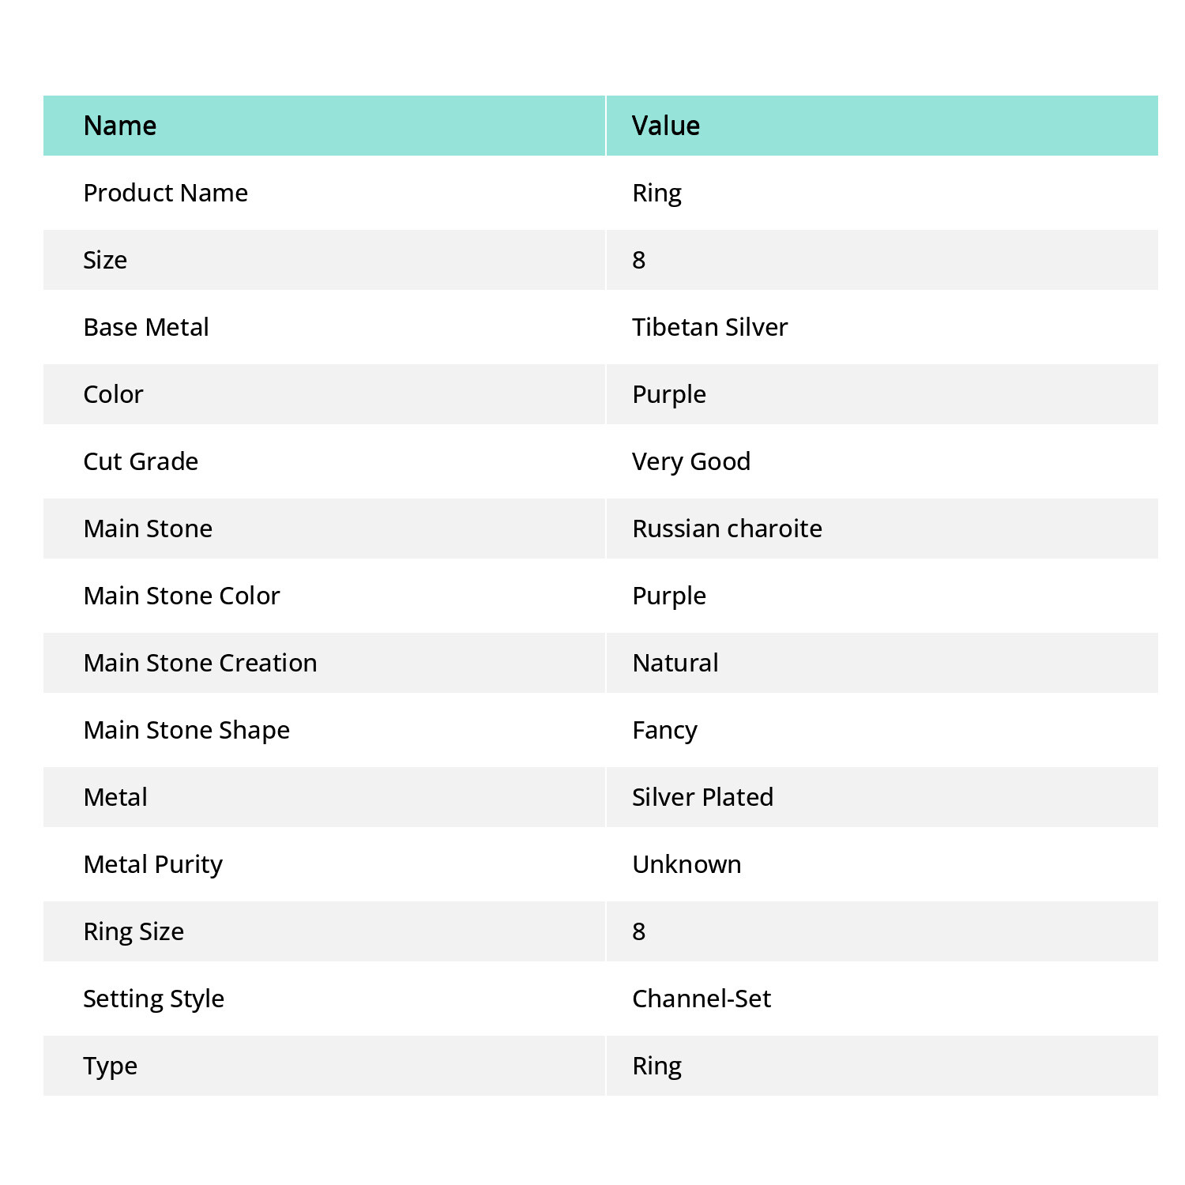Select the Main Stone Color label
Image resolution: width=1185 pixels, height=1185 pixels.
182,596
